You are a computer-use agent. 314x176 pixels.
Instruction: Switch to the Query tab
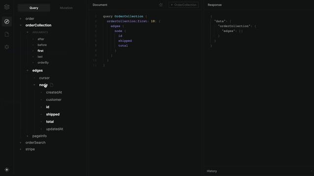34,8
